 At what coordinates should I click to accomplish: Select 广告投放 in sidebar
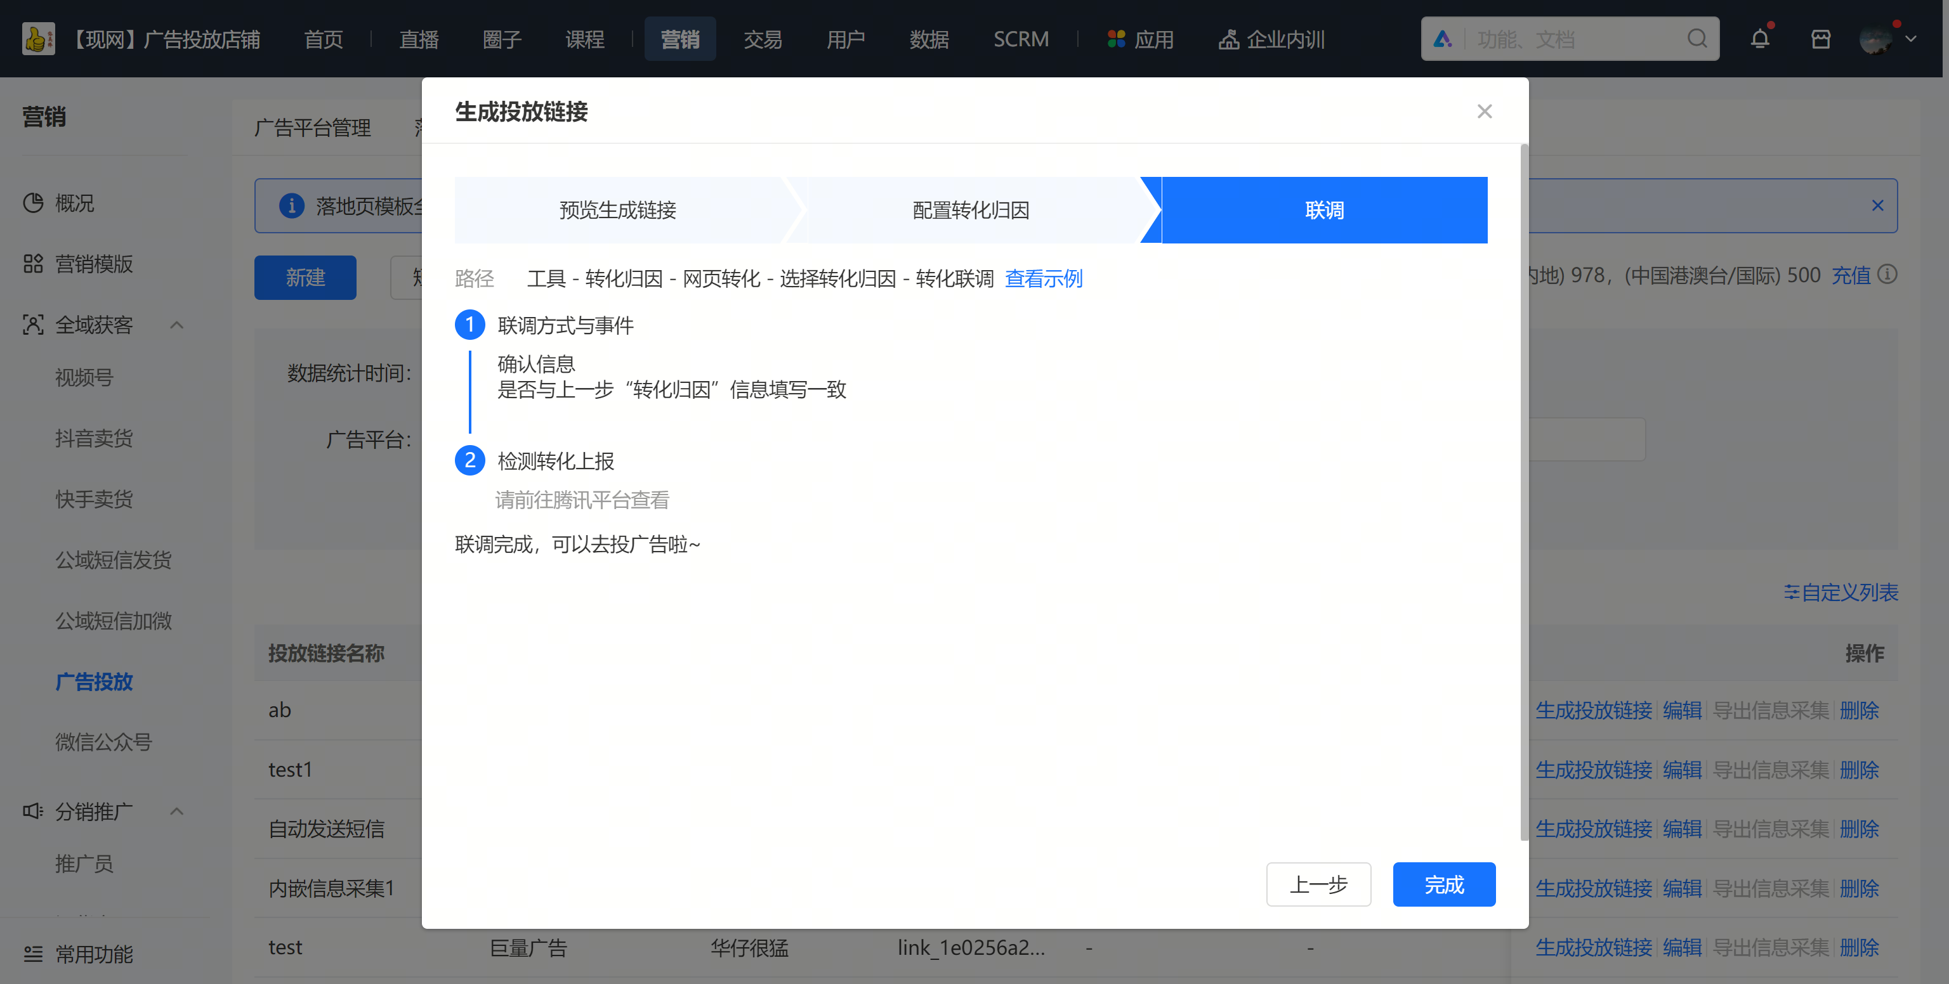tap(94, 682)
